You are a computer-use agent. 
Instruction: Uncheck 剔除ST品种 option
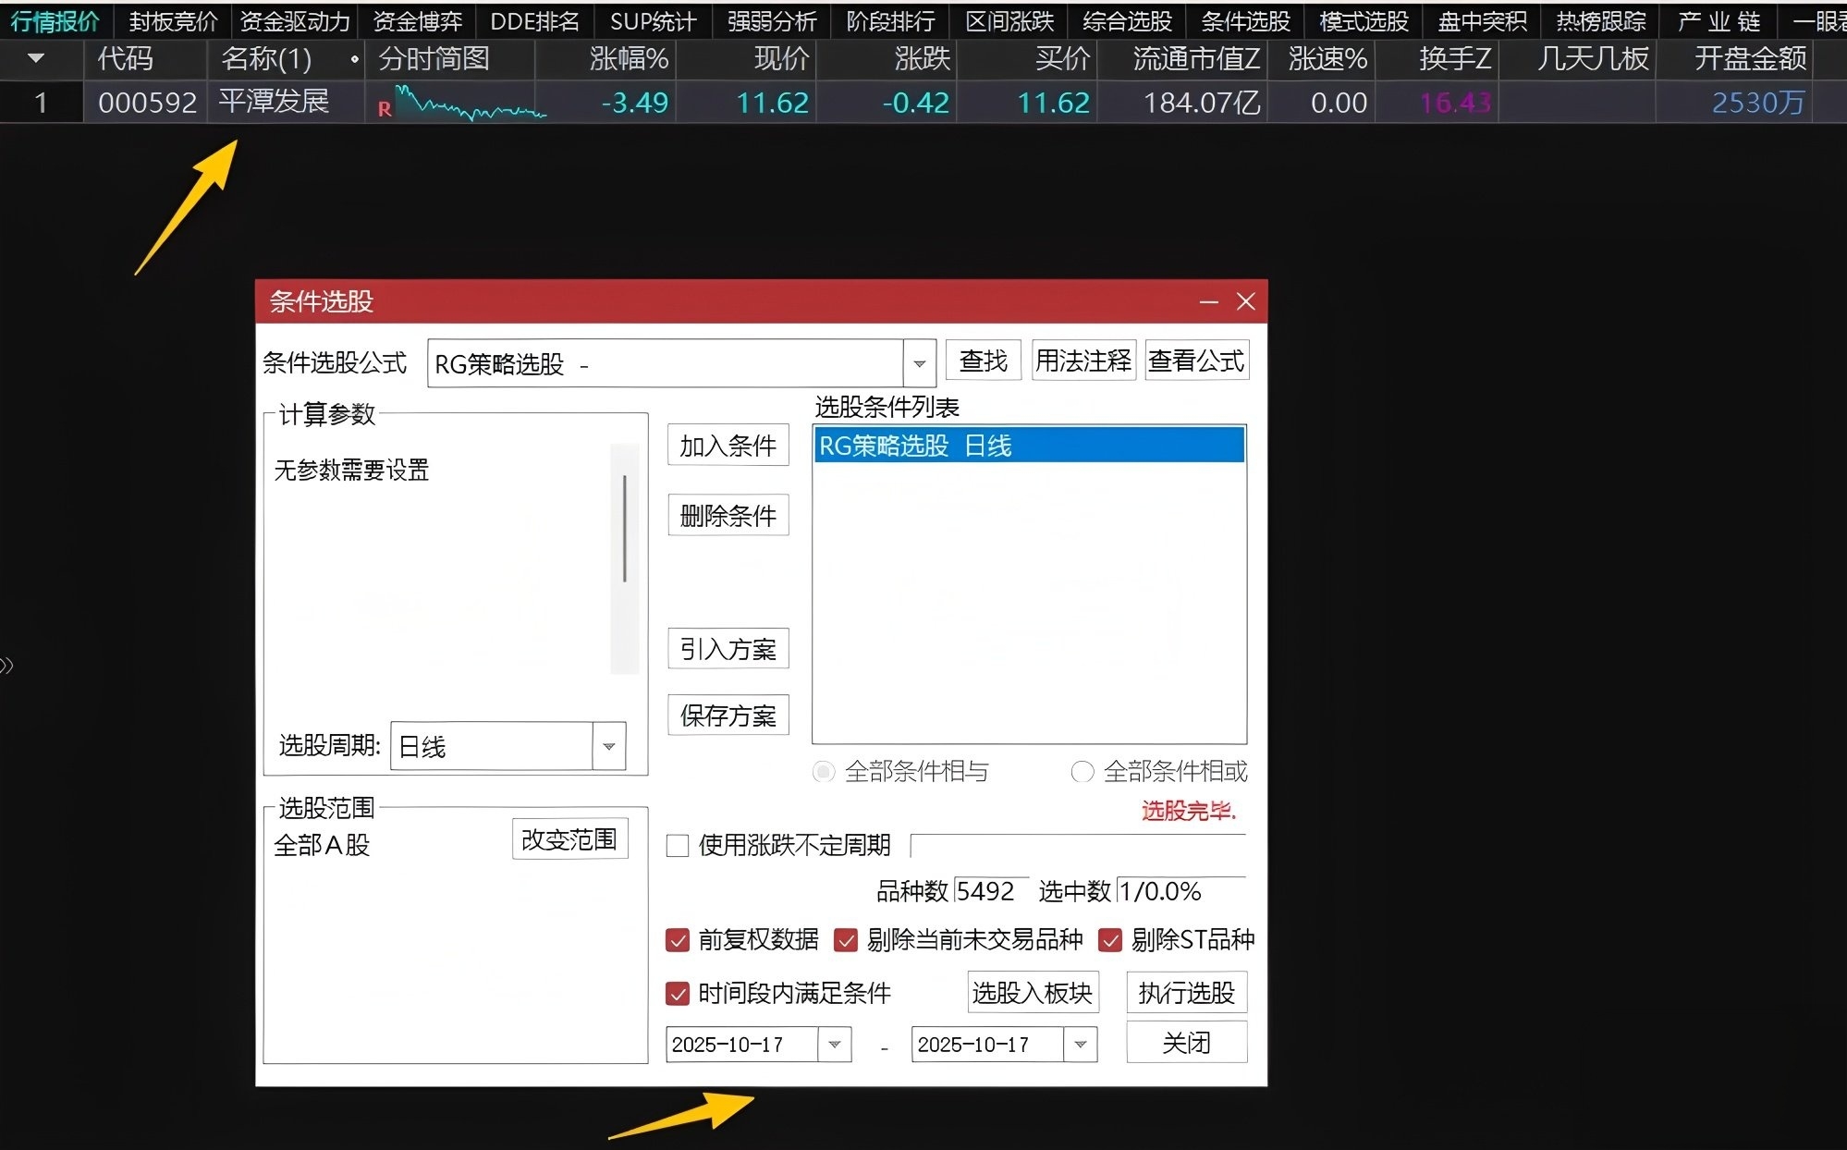coord(1109,940)
